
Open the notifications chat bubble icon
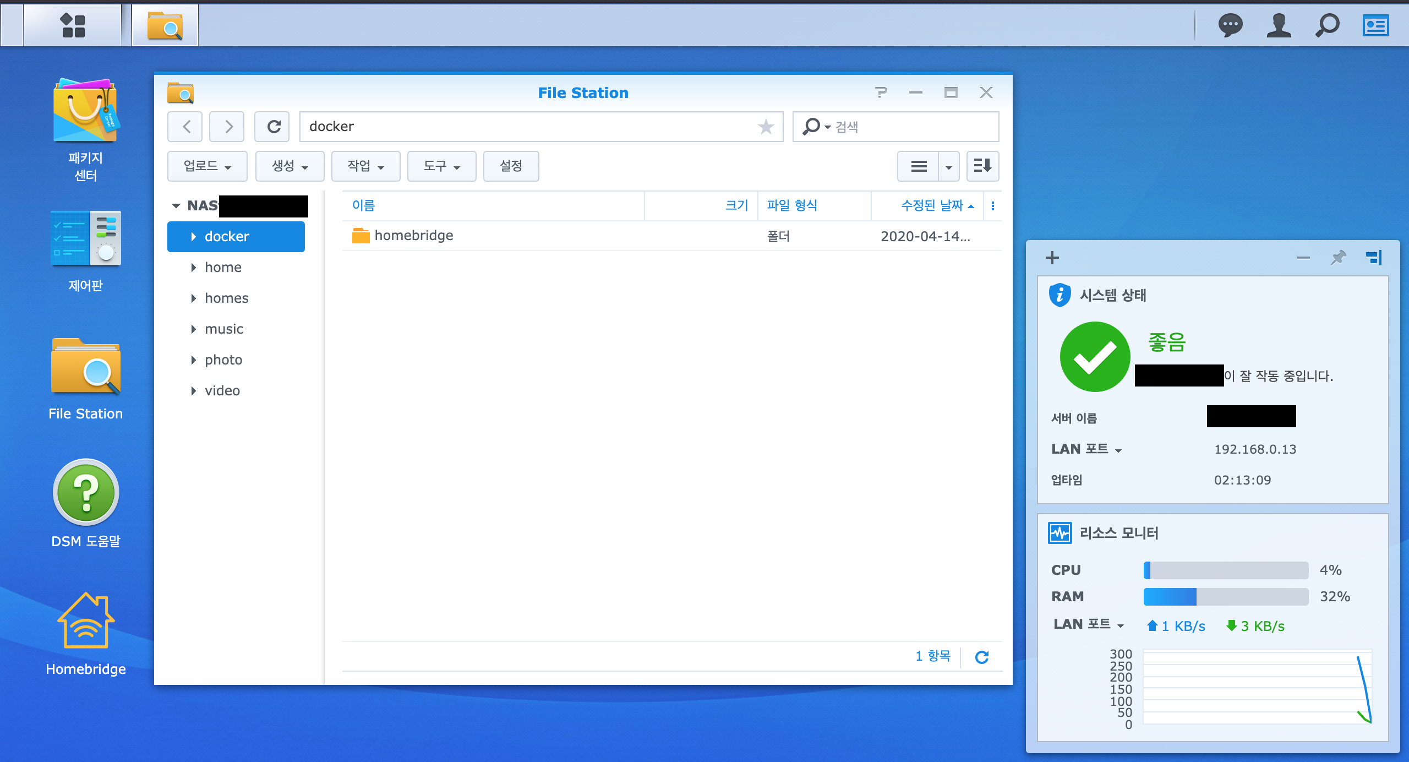coord(1230,25)
